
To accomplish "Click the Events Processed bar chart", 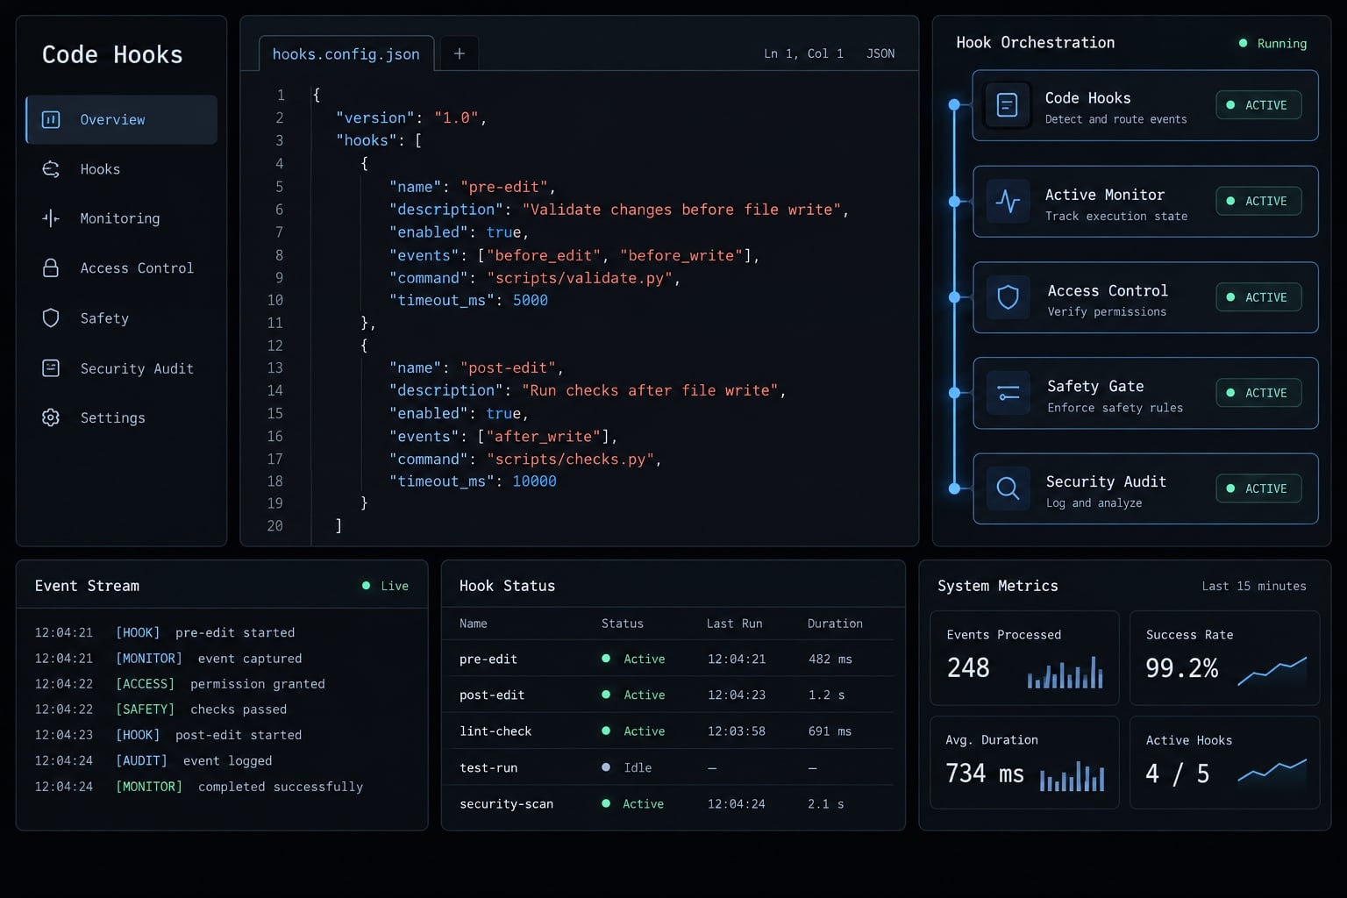I will pyautogui.click(x=1065, y=673).
